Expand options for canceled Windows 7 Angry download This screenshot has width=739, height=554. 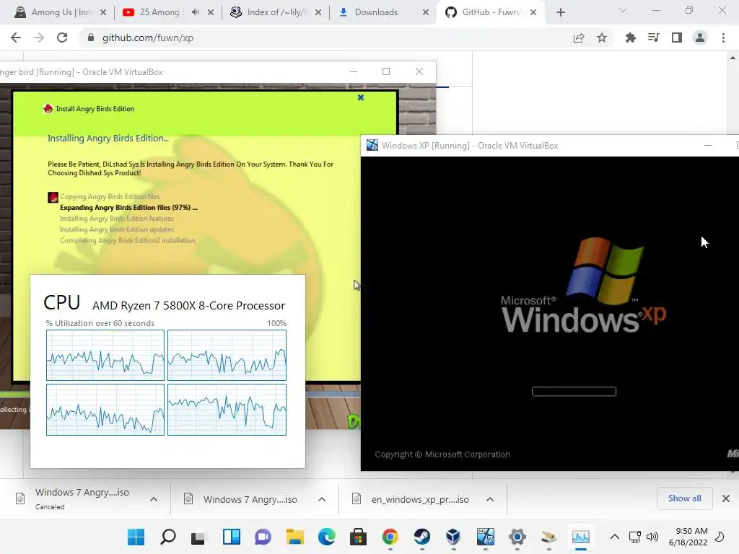tap(154, 499)
